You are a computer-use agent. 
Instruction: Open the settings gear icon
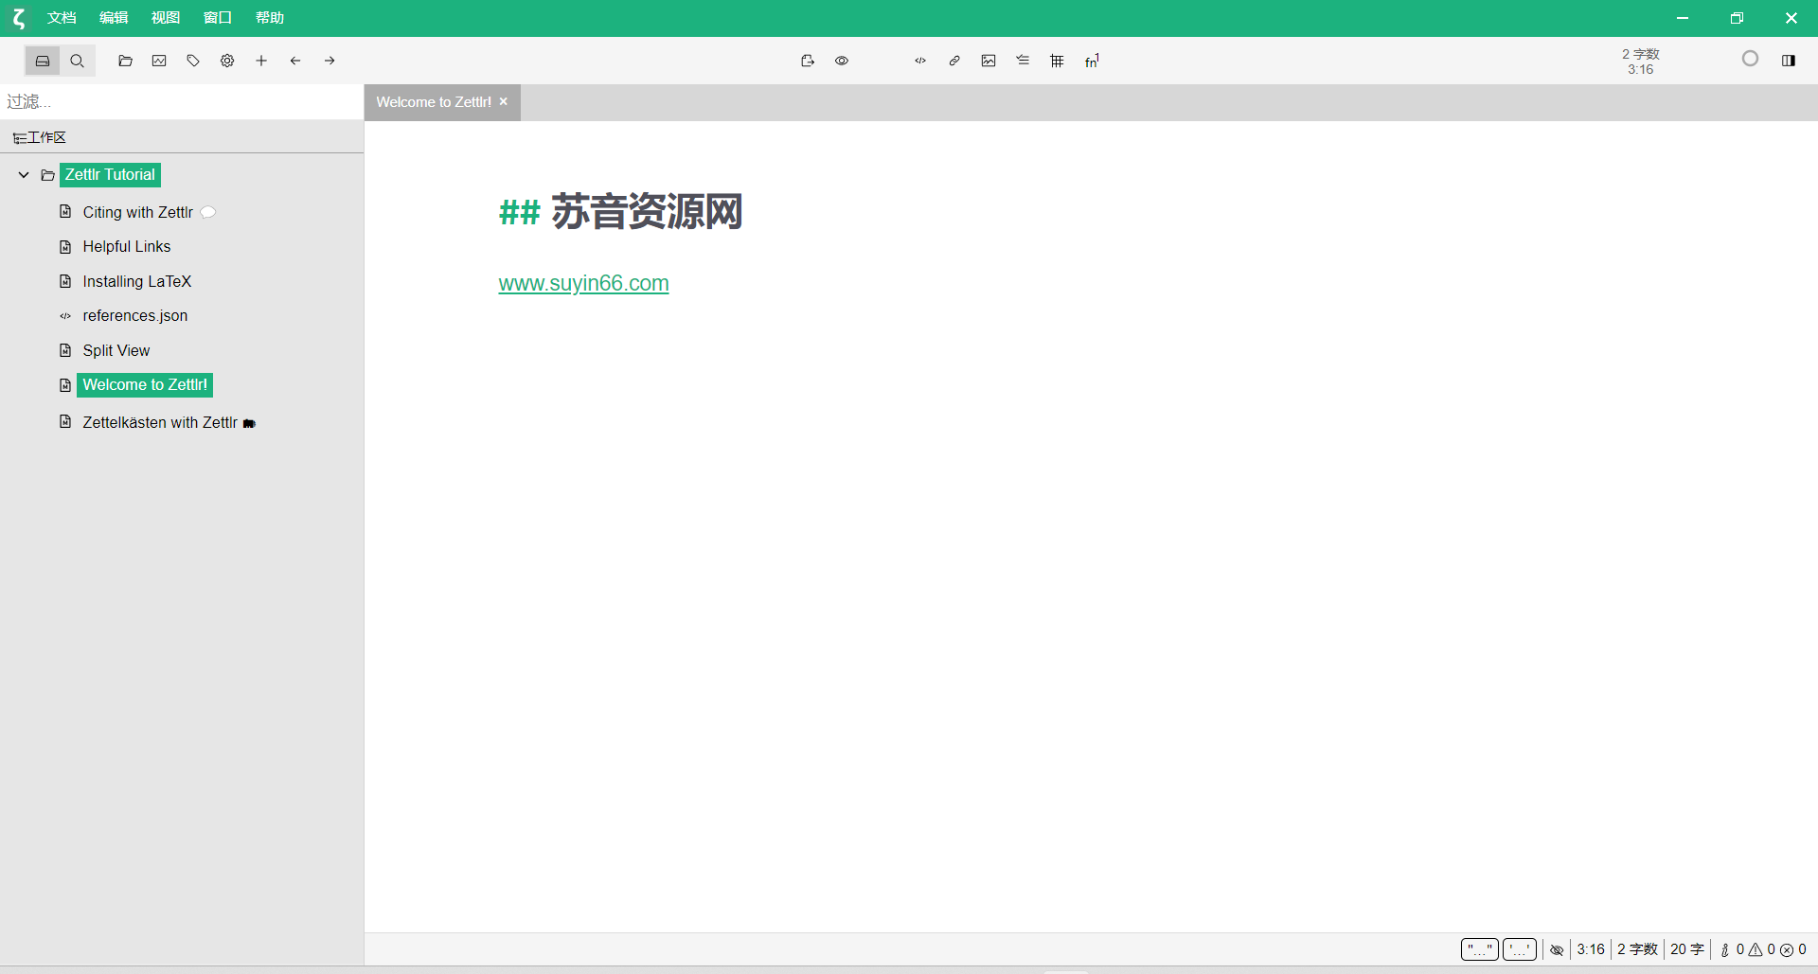227,60
